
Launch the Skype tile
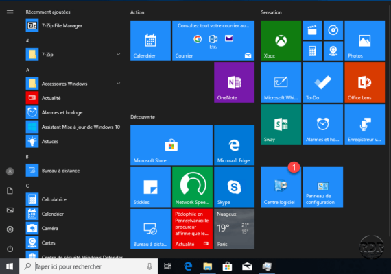coord(234,187)
